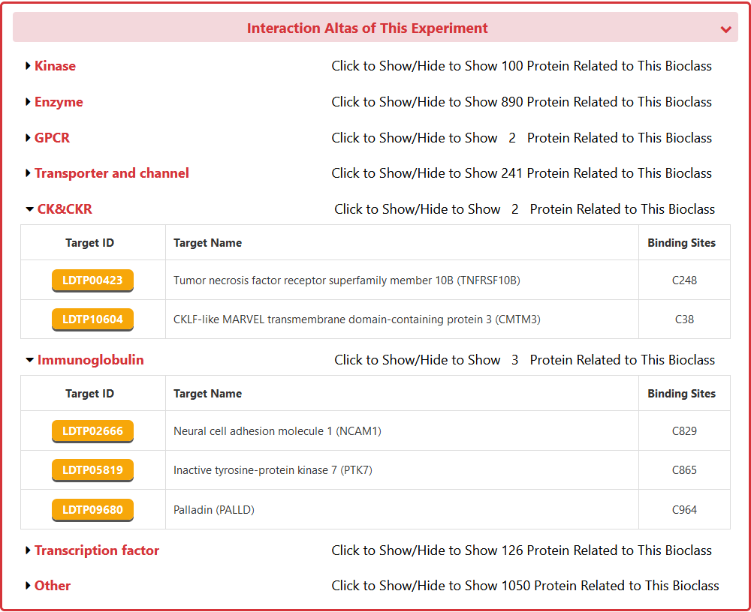Collapse the CK&CKR section

64,209
